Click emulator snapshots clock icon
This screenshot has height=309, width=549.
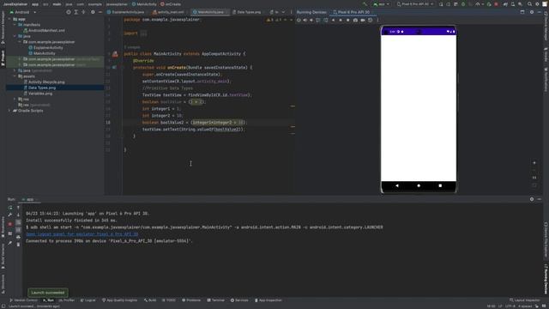pyautogui.click(x=370, y=21)
